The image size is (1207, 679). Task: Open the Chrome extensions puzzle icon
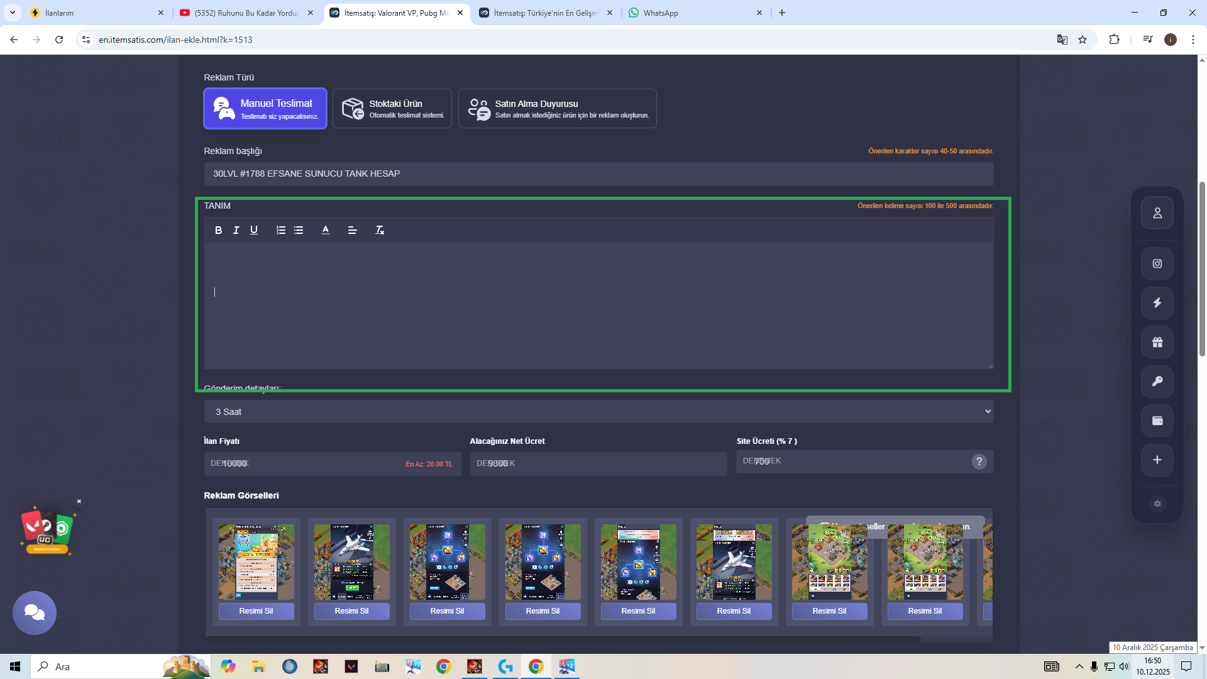[x=1114, y=40]
